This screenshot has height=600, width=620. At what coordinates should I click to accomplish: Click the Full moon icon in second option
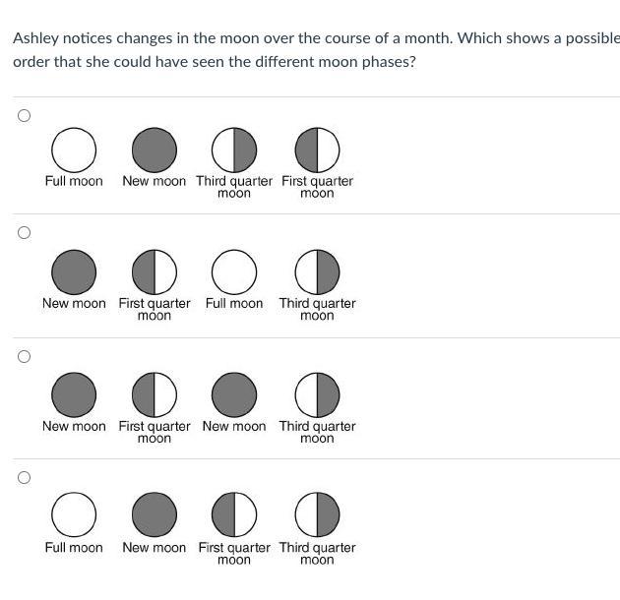pos(234,272)
